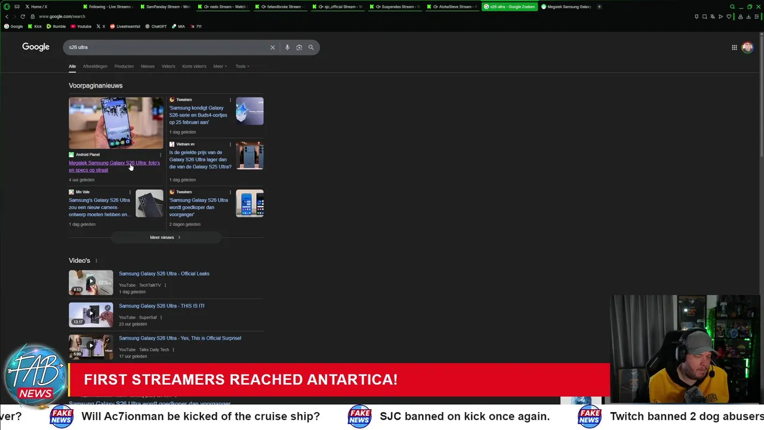Expand the Tools dropdown
This screenshot has height=430, width=764.
coord(242,66)
